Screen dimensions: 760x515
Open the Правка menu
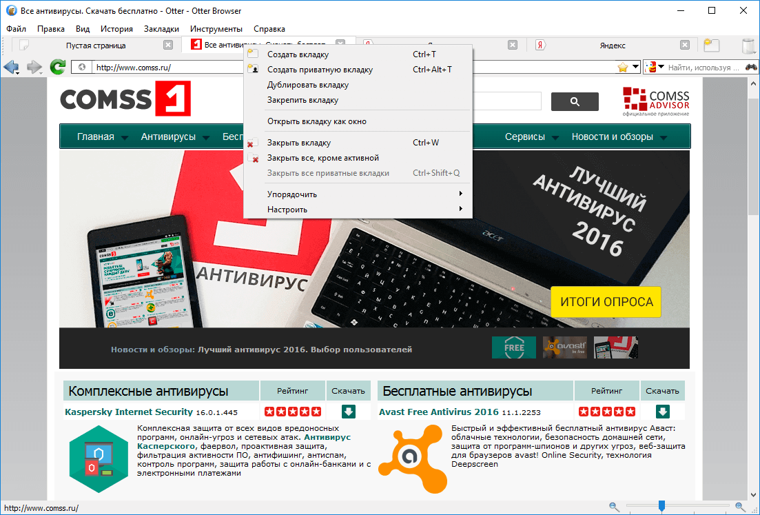point(50,29)
